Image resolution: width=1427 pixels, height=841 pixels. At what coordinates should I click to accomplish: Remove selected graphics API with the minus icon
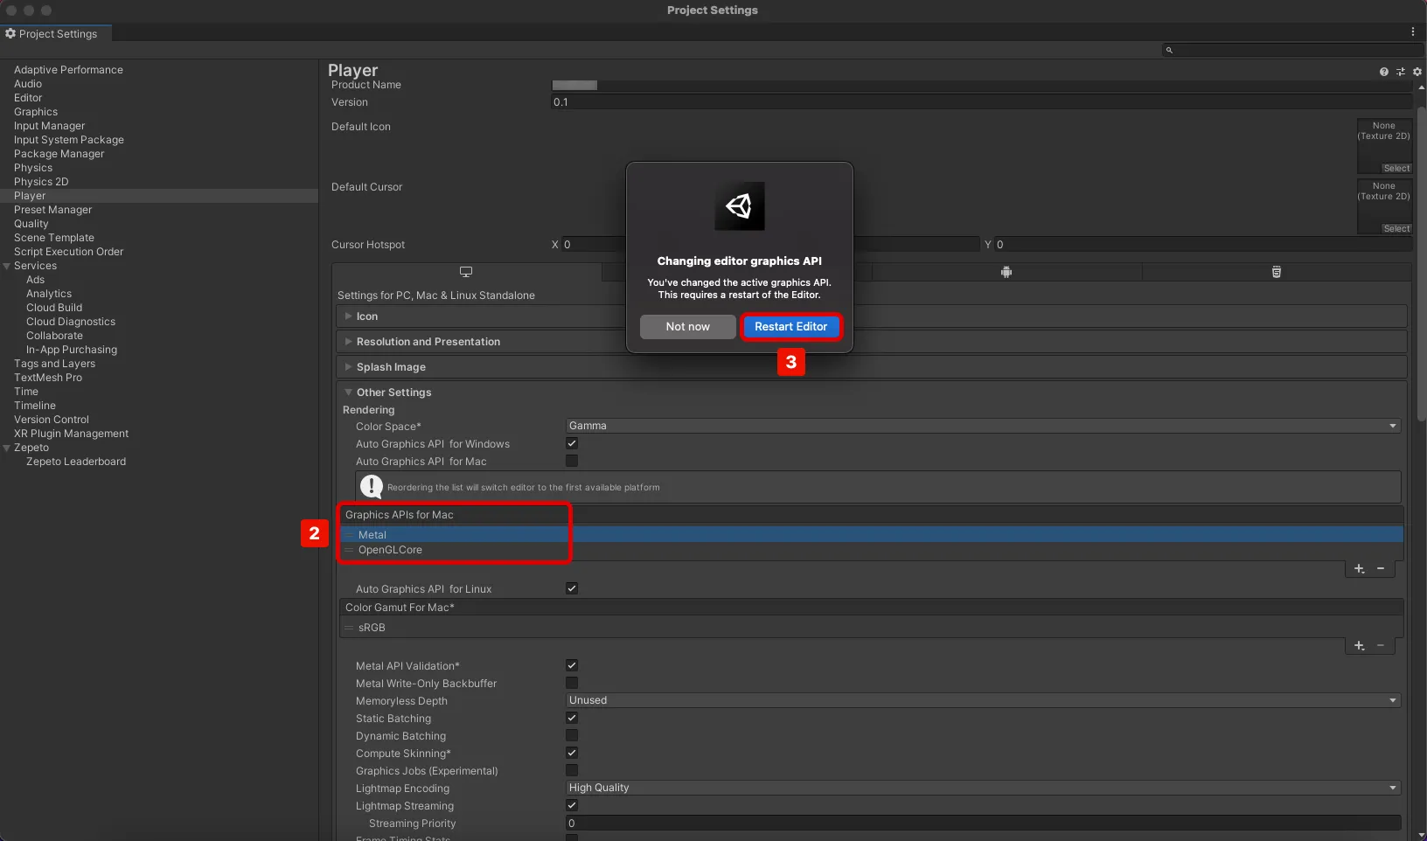point(1381,568)
